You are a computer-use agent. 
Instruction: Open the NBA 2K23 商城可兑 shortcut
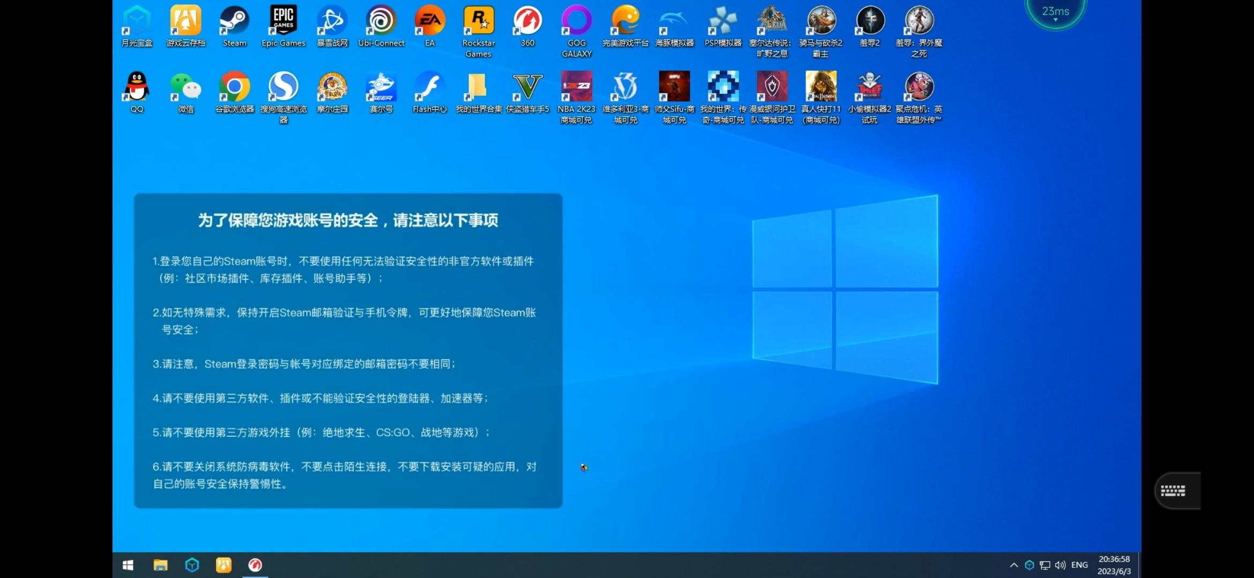[577, 98]
